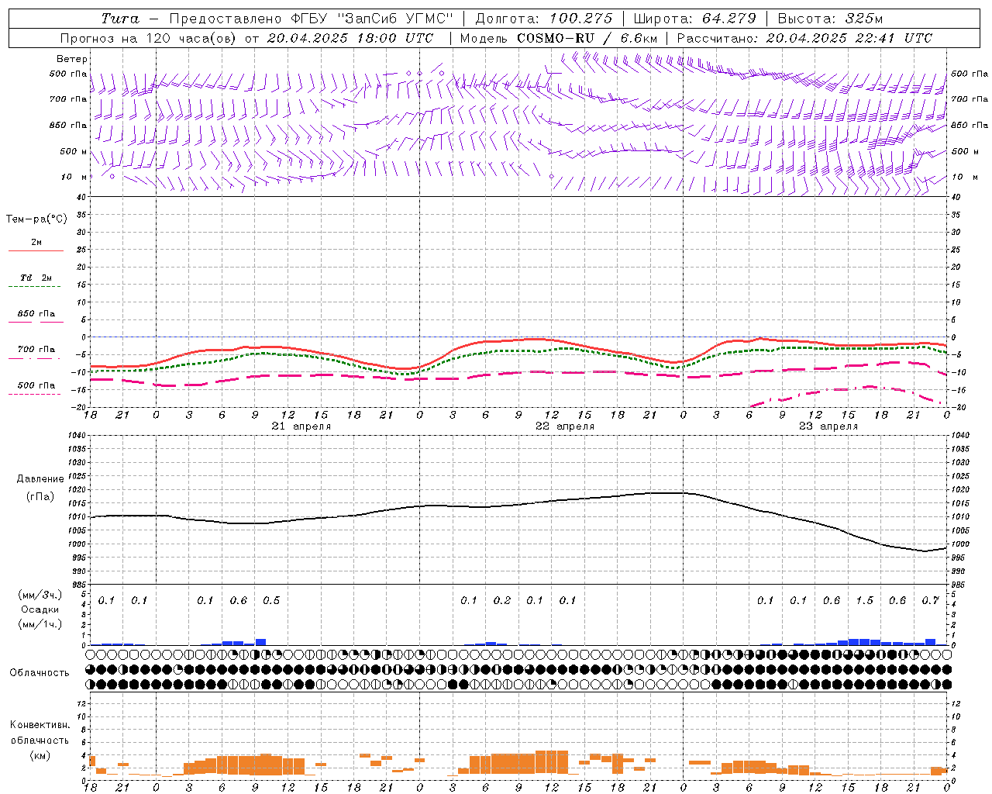Viewport: 992px width, 794px height.
Task: Click the "Td 2м" dew point legend entry
Action: click(x=36, y=278)
